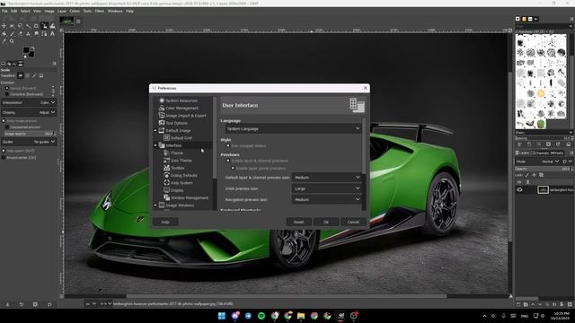
Task: Collapse the Interface tree node
Action: tap(155, 145)
